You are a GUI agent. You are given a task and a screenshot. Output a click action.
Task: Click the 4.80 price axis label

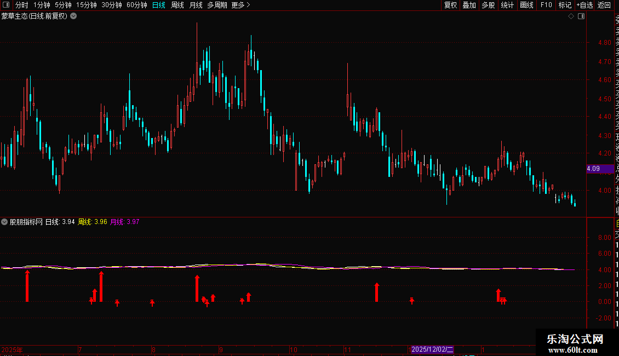604,43
